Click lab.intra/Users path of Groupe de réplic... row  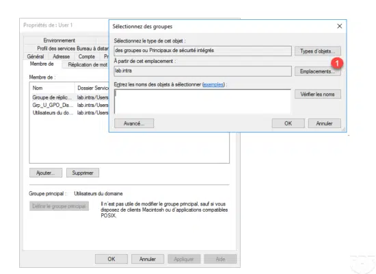tap(92, 97)
